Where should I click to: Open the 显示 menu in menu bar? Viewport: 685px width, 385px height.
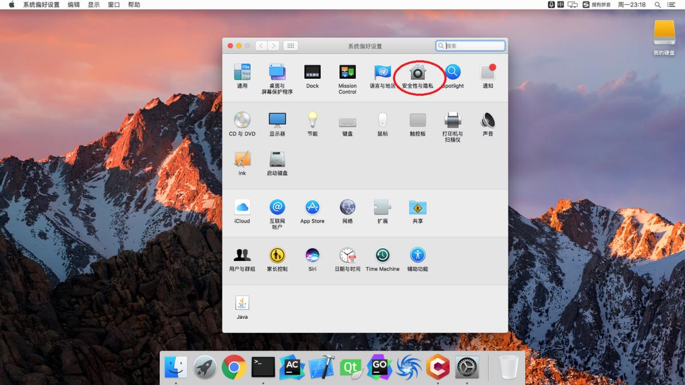pyautogui.click(x=94, y=5)
